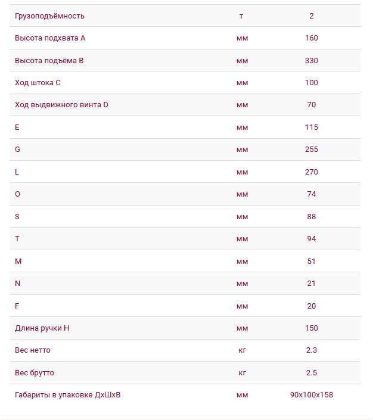Select the value 115 in row E
Screen dimensions: 373x420
pyautogui.click(x=312, y=127)
